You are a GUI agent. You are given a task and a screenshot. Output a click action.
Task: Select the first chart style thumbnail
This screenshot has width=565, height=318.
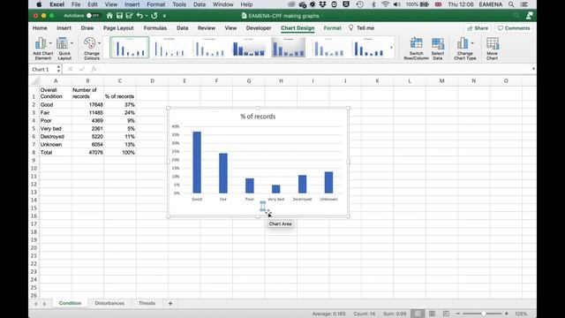[x=130, y=47]
